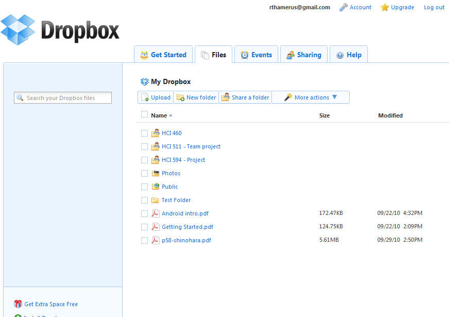Click the wrench icon beside Account

[343, 7]
